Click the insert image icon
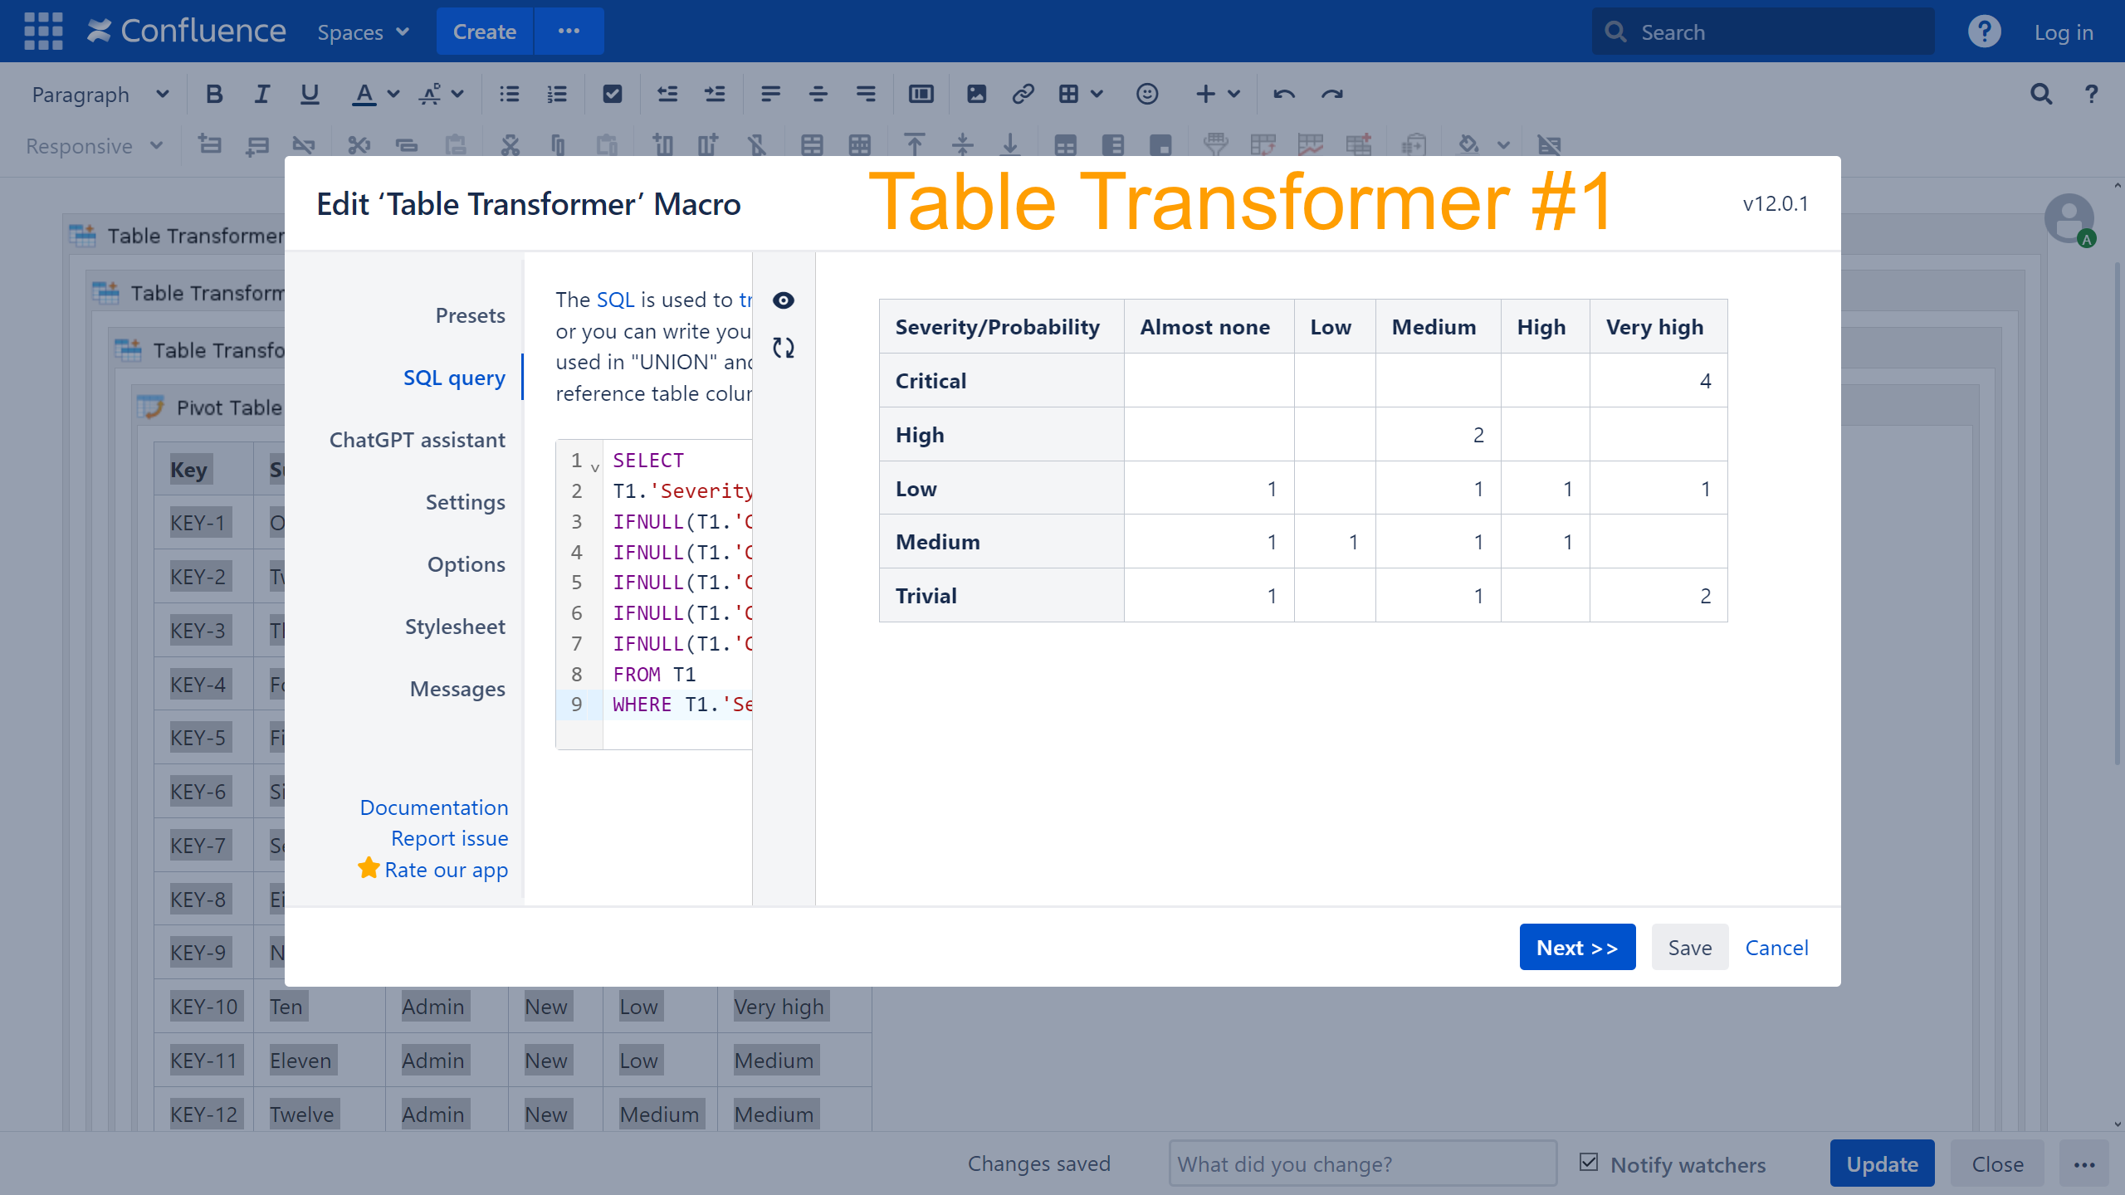The height and width of the screenshot is (1195, 2125). click(976, 95)
